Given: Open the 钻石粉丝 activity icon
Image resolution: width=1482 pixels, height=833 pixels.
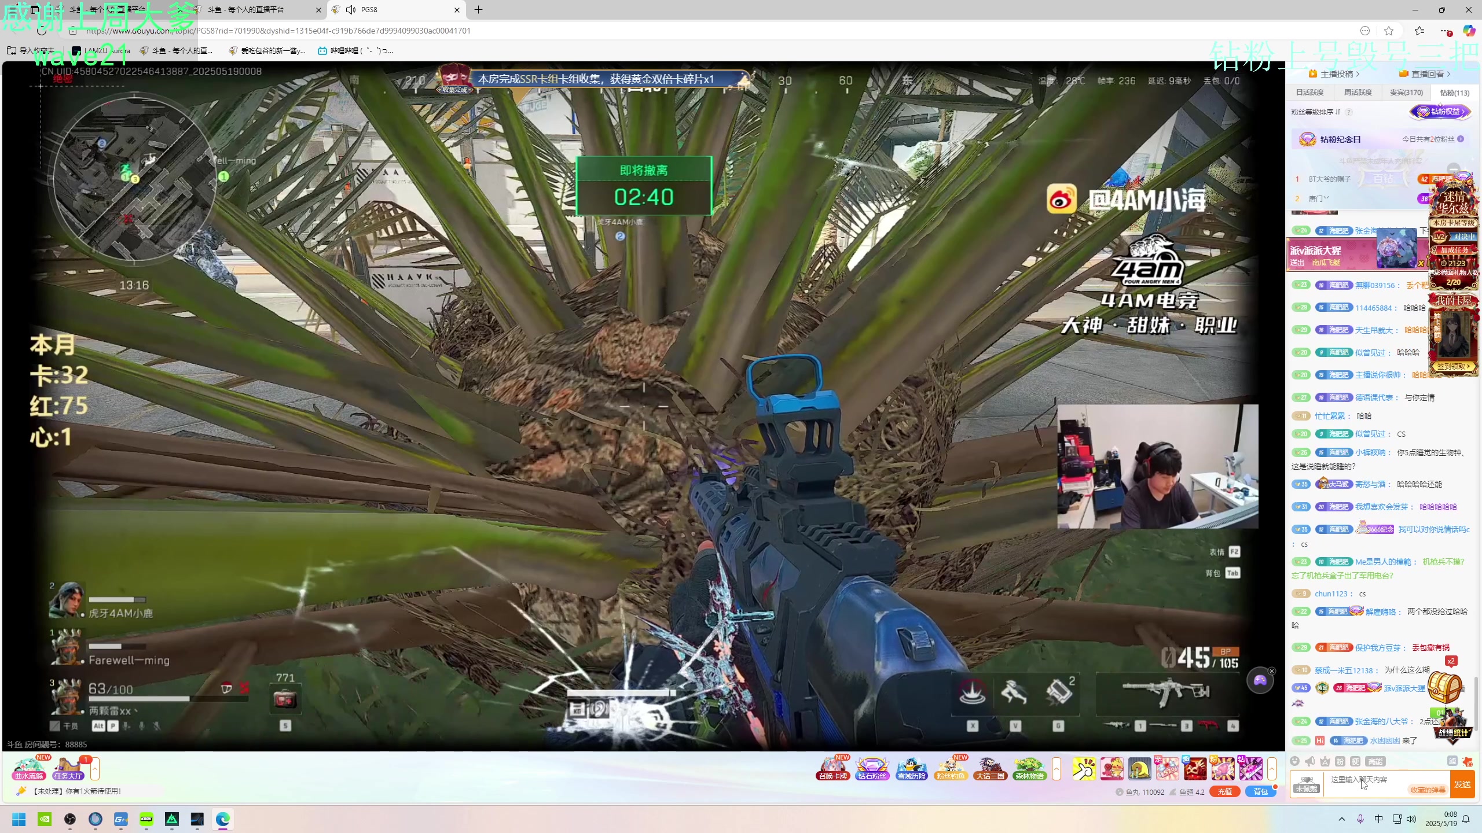Looking at the screenshot, I should [872, 769].
